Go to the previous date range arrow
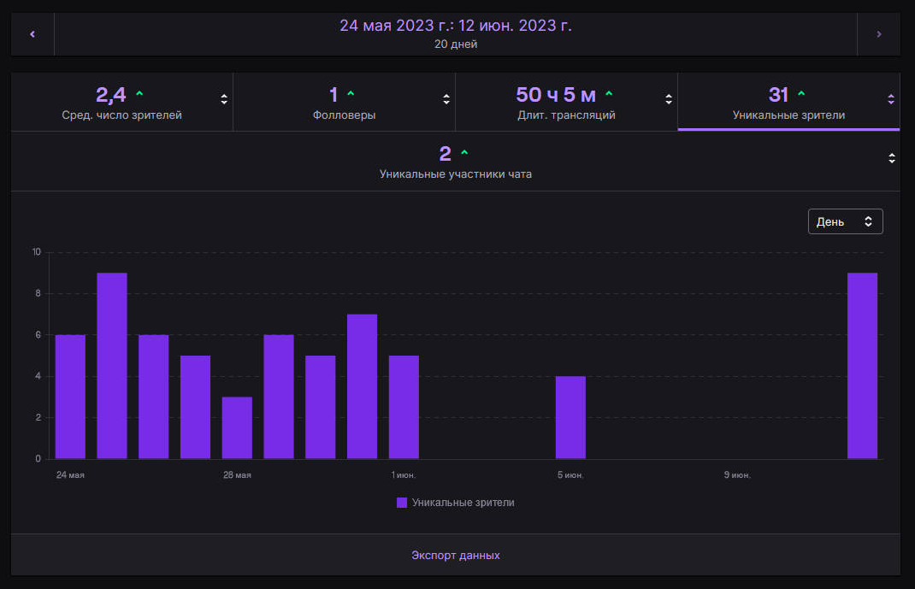This screenshot has width=915, height=589. (32, 34)
